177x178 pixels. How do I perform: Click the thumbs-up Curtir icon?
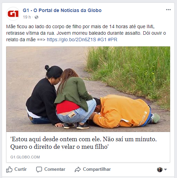coord(9,169)
